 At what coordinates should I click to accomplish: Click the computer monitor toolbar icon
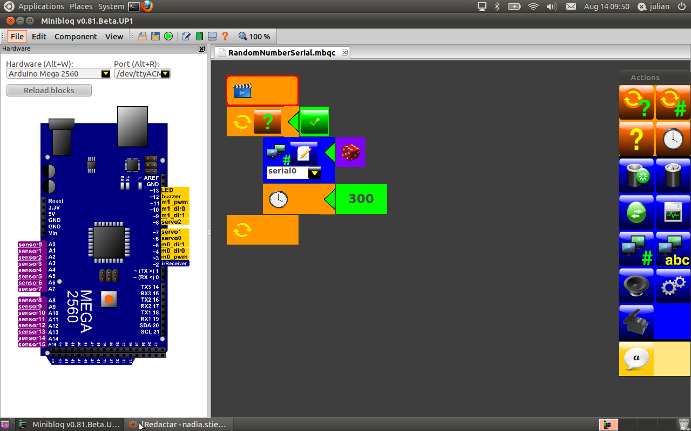tap(212, 36)
